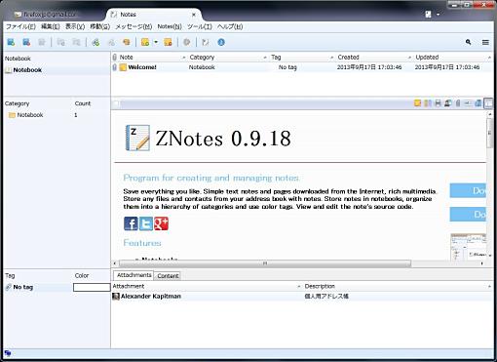This screenshot has width=497, height=362.
Task: Click the 個人用アドレス帳 description cell
Action: 326,297
